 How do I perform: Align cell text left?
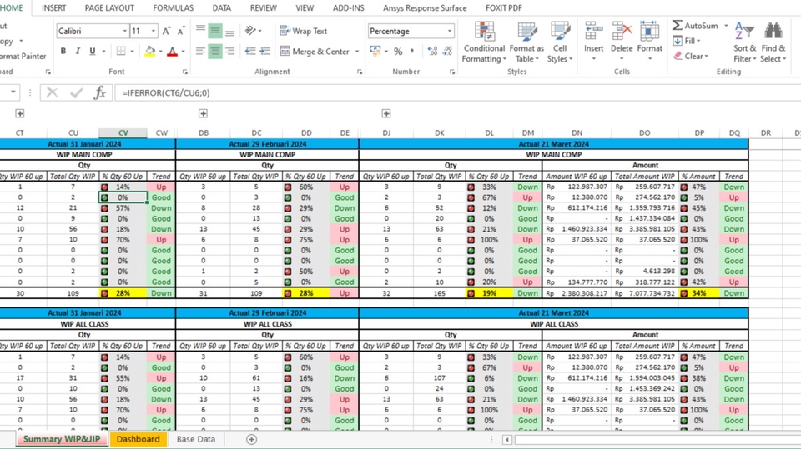(201, 51)
